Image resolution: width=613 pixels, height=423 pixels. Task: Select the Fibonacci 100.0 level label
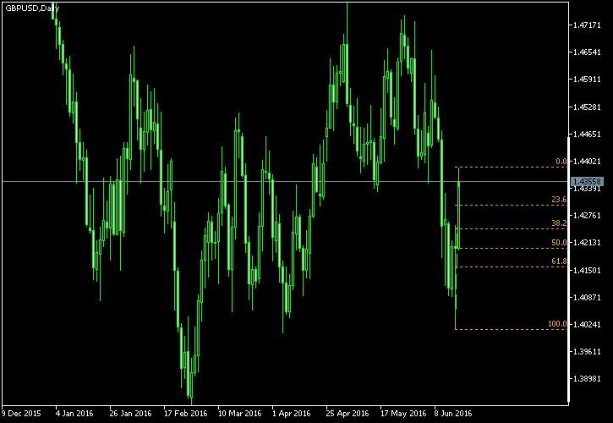pos(557,324)
